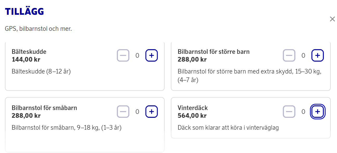Click quantity value for Bilbarnstol för större barn
Viewport: 337px width, 153px height.
point(303,55)
